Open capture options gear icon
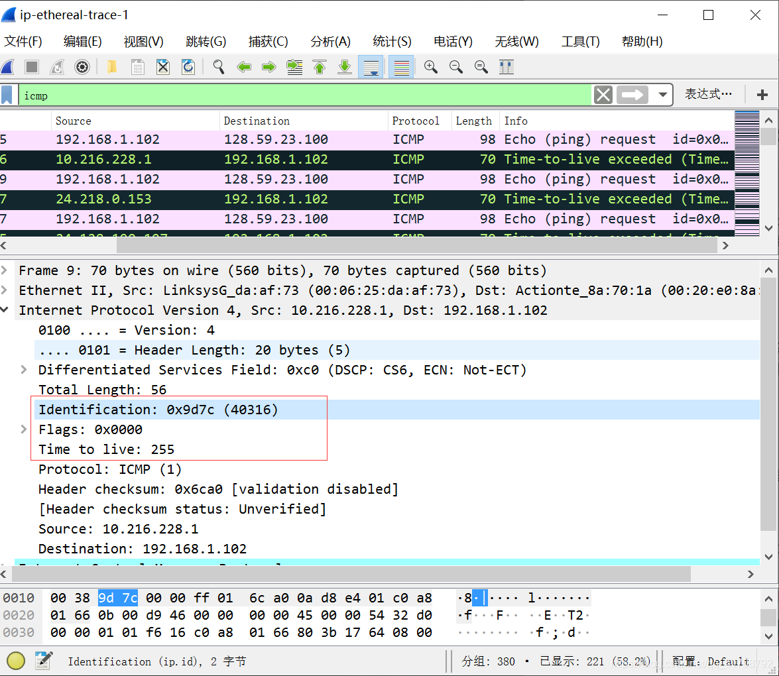 click(x=82, y=66)
